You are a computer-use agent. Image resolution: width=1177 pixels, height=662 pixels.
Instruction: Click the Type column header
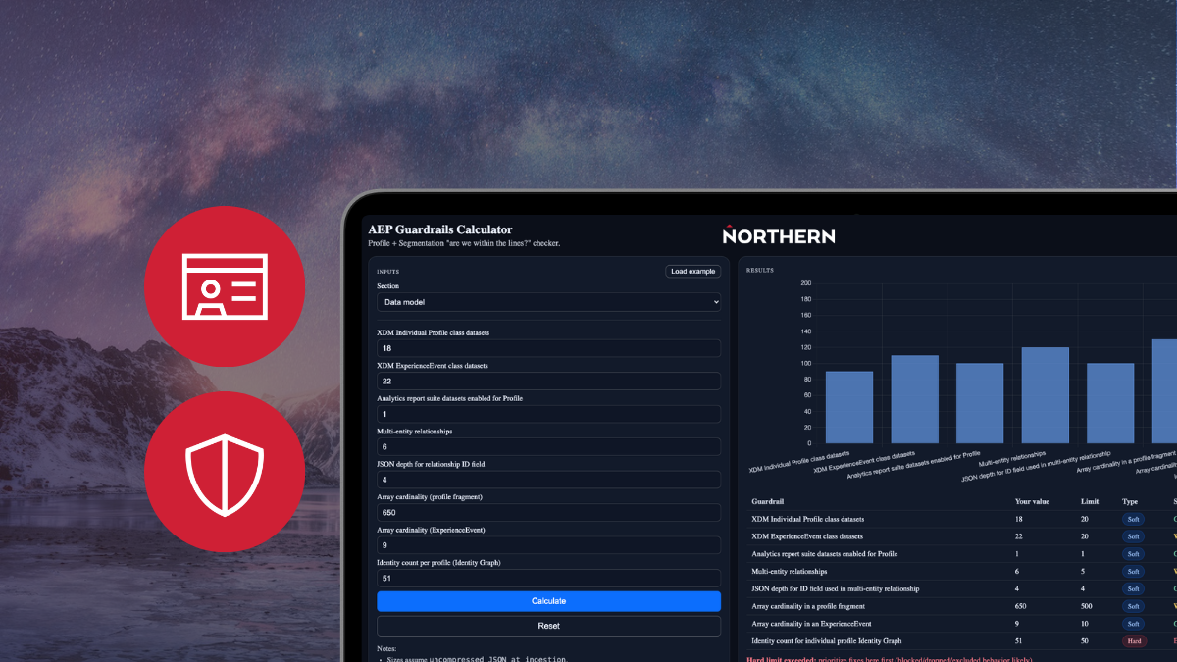click(x=1130, y=501)
